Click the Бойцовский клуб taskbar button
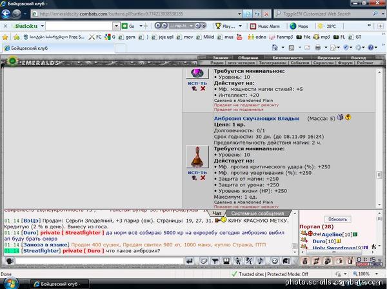This screenshot has height=289, width=387. (x=59, y=284)
